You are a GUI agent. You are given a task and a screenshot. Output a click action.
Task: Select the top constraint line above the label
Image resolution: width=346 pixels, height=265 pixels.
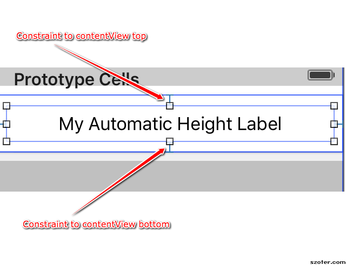pos(170,98)
